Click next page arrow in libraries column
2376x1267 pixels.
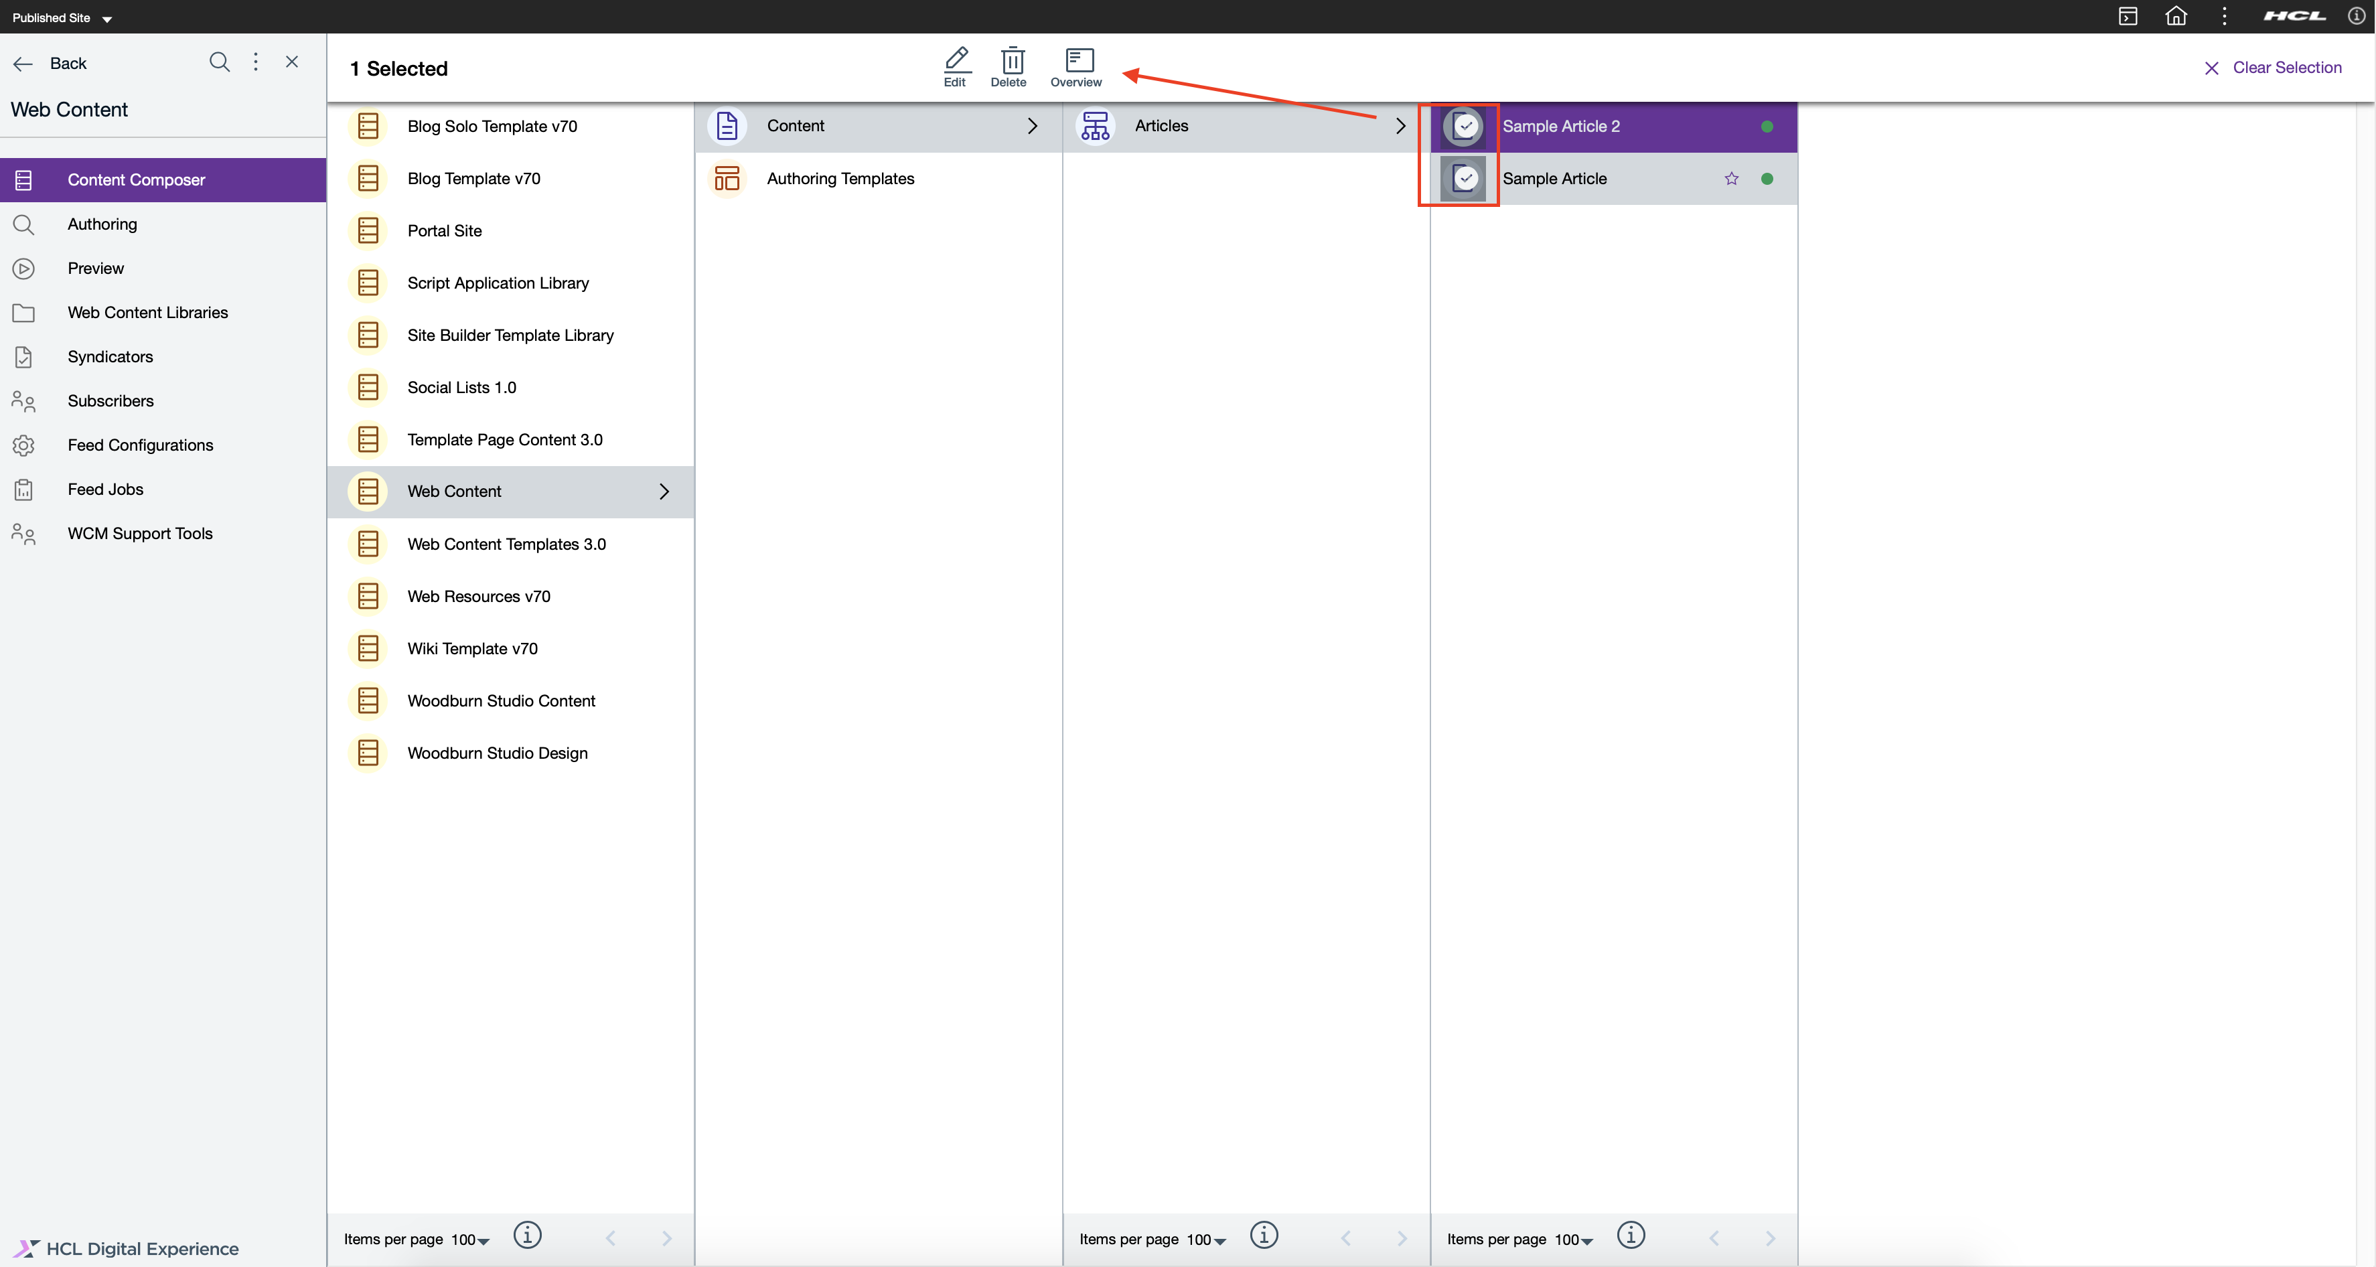666,1238
